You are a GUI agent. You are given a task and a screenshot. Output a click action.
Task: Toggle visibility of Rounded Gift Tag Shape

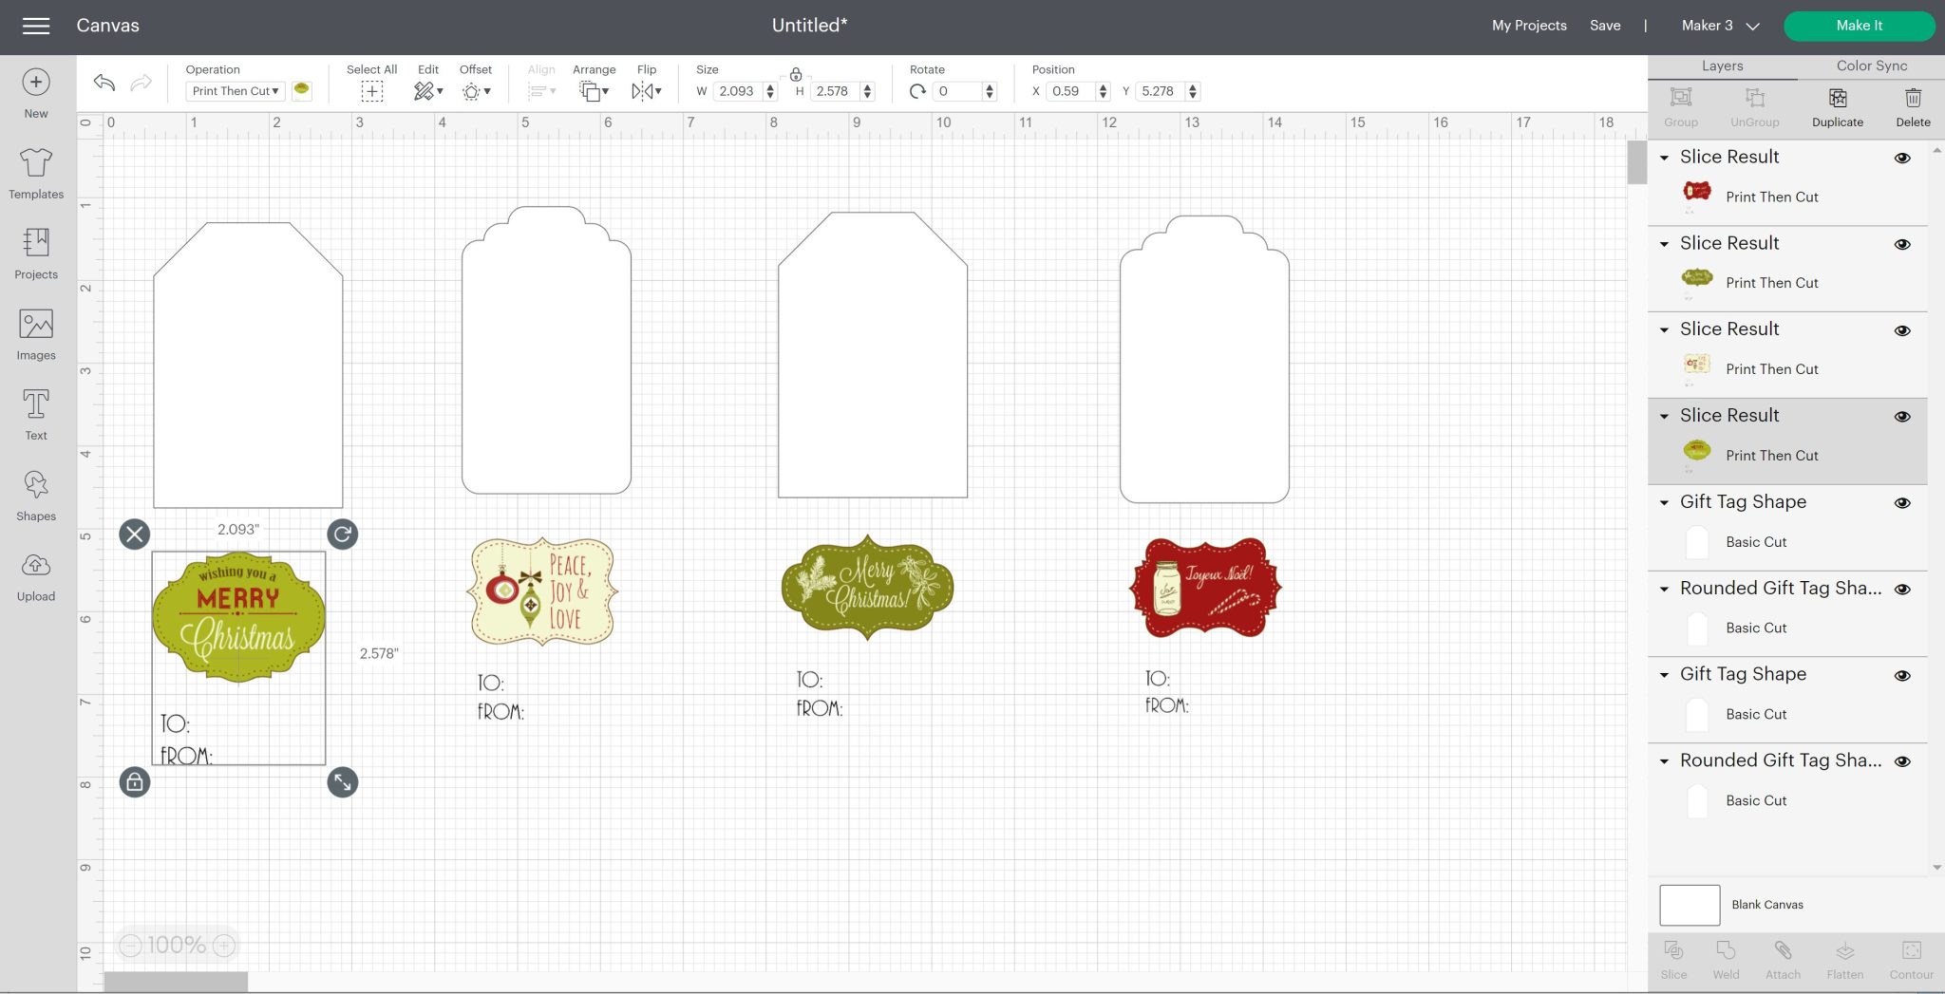(x=1902, y=589)
